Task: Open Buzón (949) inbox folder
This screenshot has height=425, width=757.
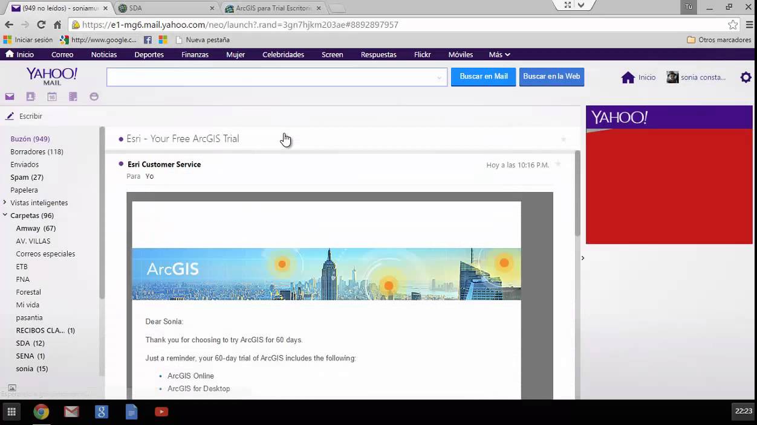Action: [30, 139]
